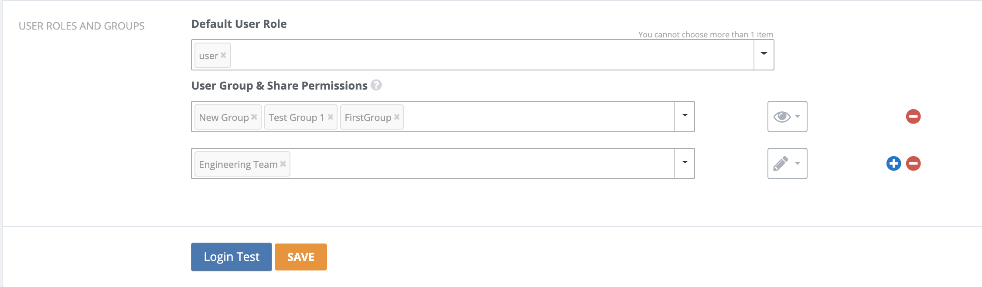The image size is (982, 287).
Task: Open the view permission eye dropdown
Action: coord(787,117)
